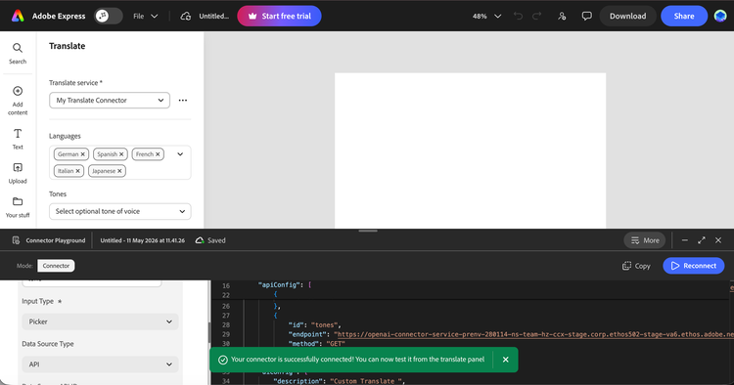The image size is (734, 385).
Task: Click the blank white canvas page
Action: tap(470, 150)
